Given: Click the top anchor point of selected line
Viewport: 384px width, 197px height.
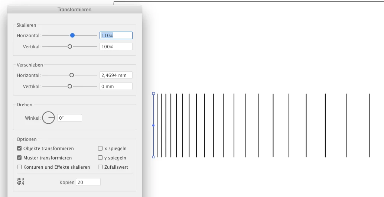Looking at the screenshot, I should [153, 94].
